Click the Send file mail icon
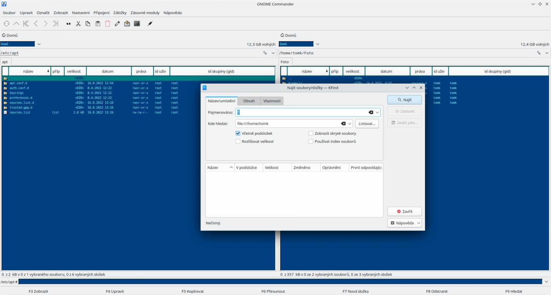 pyautogui.click(x=127, y=24)
